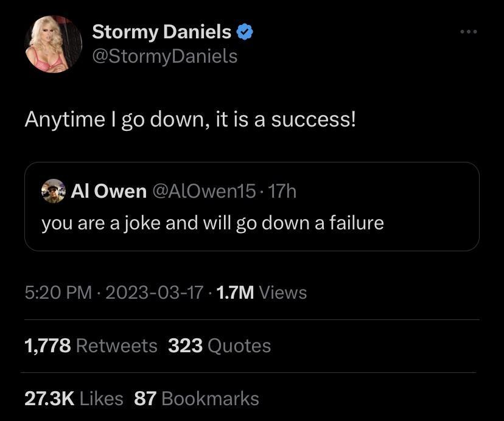Open the 87 Bookmarks count
Viewport: 504px width, 421px height.
[x=195, y=398]
